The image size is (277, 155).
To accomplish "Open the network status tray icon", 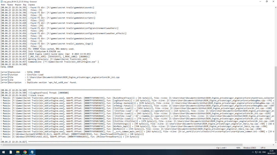I will 256,152.
